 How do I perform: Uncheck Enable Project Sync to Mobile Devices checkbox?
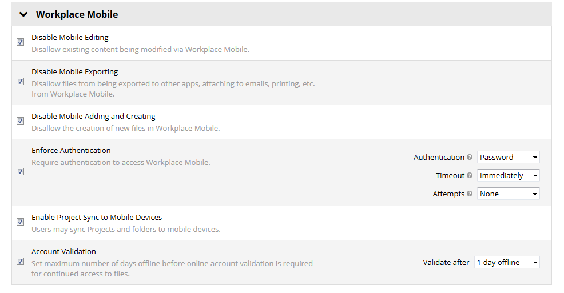pyautogui.click(x=21, y=222)
